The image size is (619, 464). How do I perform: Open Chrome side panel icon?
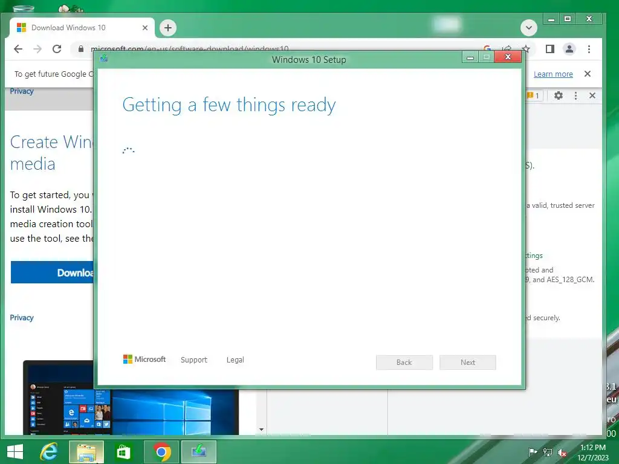pos(550,49)
